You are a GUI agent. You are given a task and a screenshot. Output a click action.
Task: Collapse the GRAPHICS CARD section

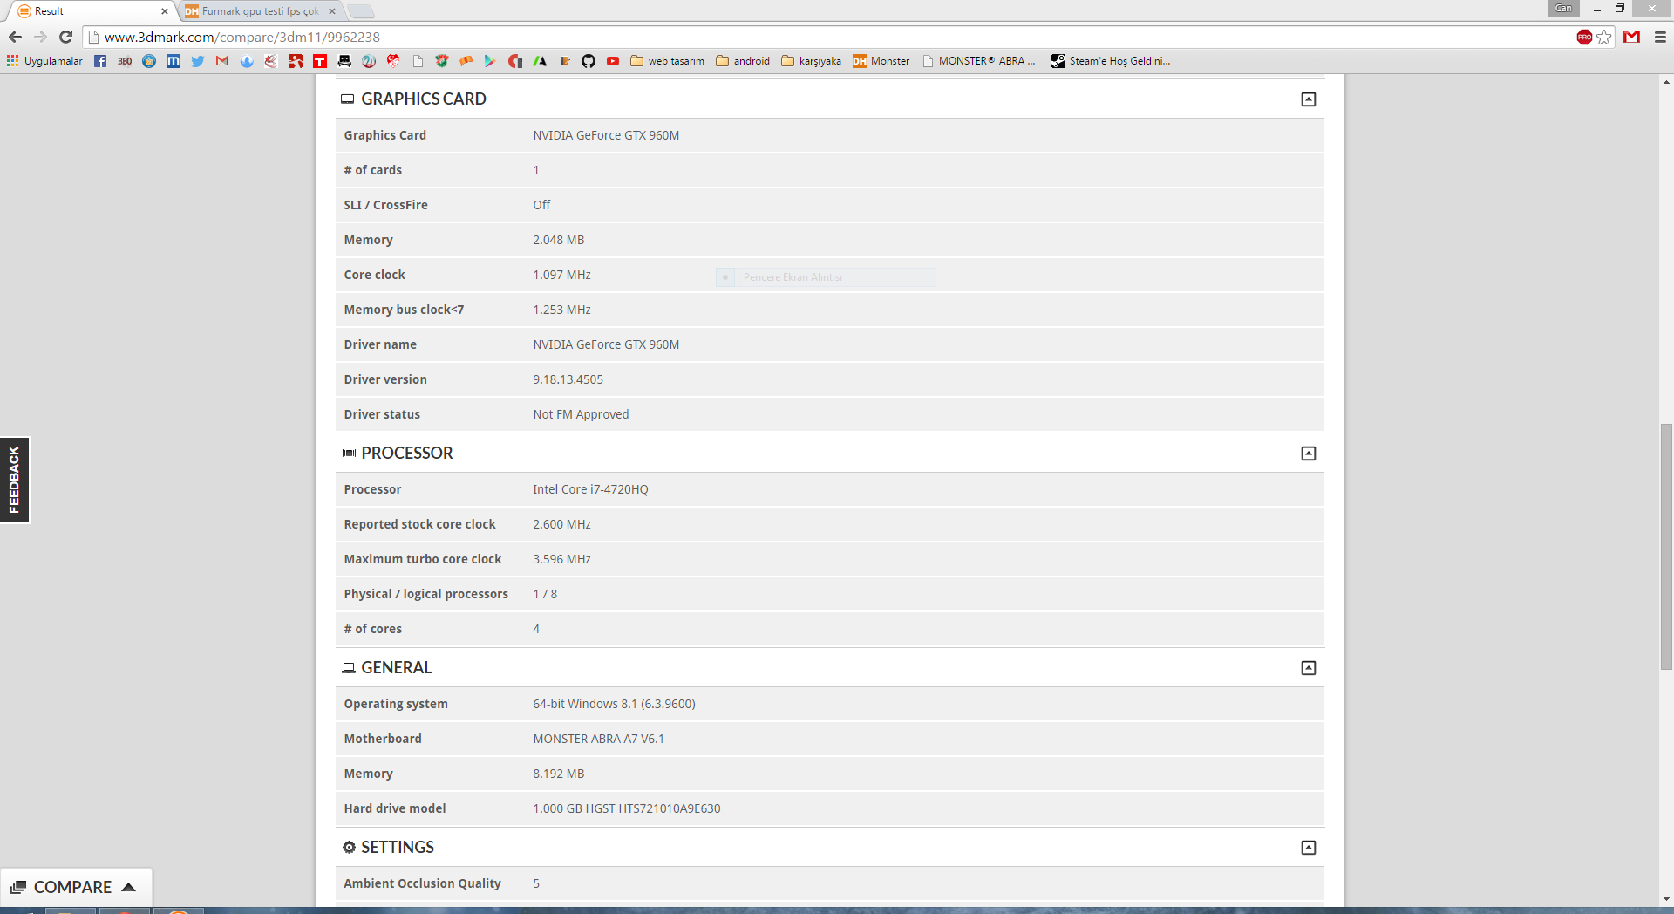[1309, 99]
